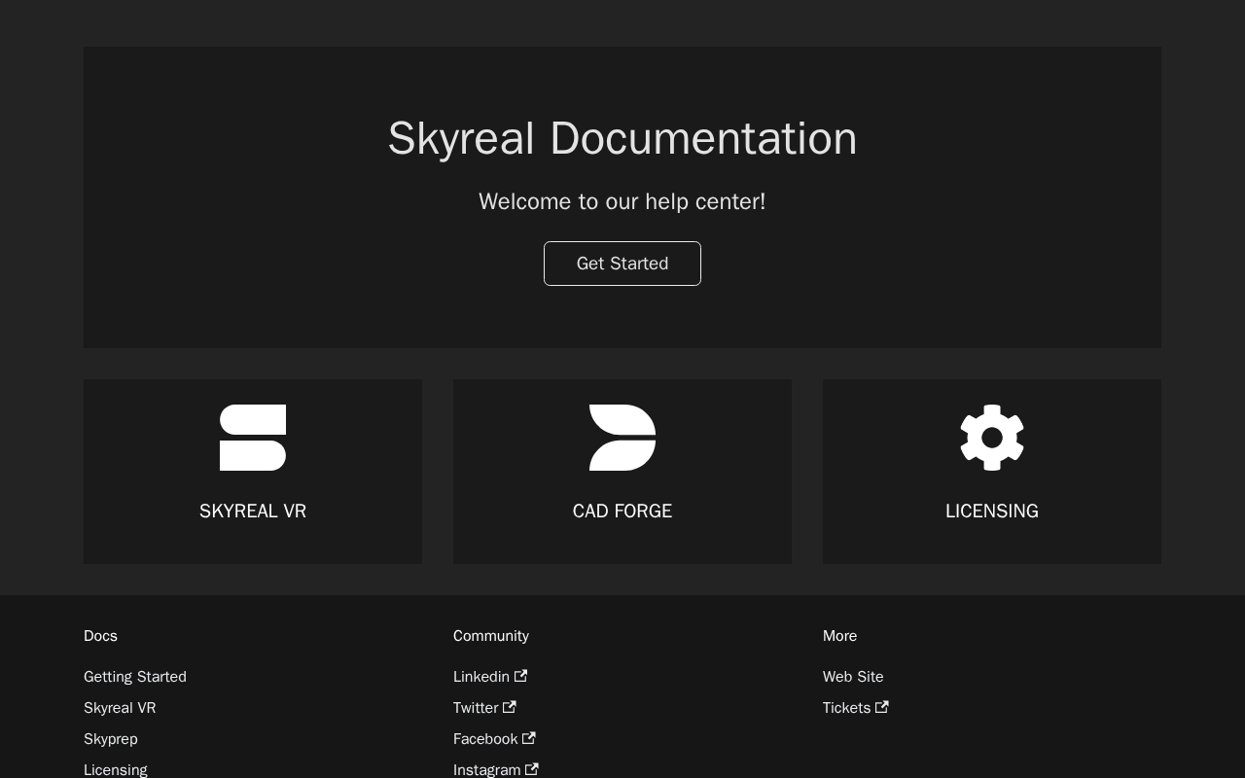Open the SKYREAL VR card title
The image size is (1245, 778).
pos(253,512)
